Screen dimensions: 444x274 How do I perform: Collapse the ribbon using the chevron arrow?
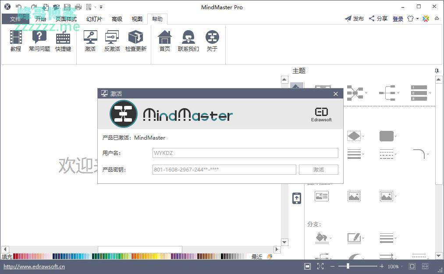tap(437, 19)
